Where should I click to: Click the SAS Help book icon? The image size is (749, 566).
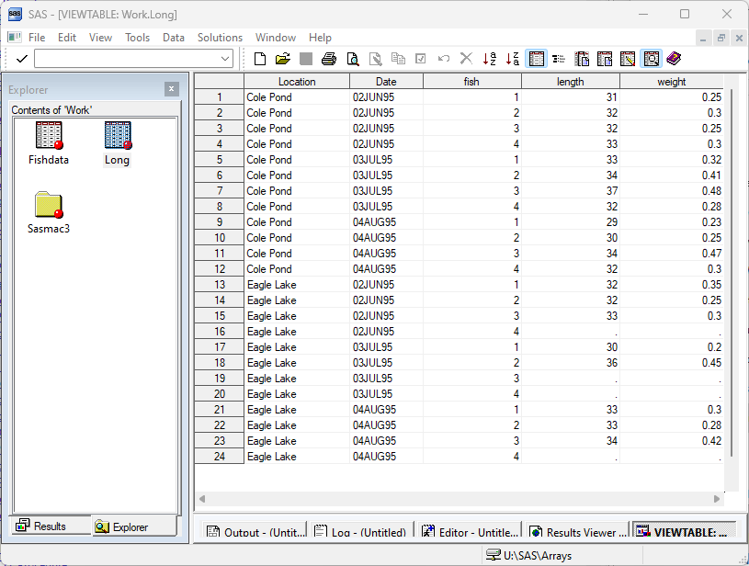pyautogui.click(x=675, y=59)
